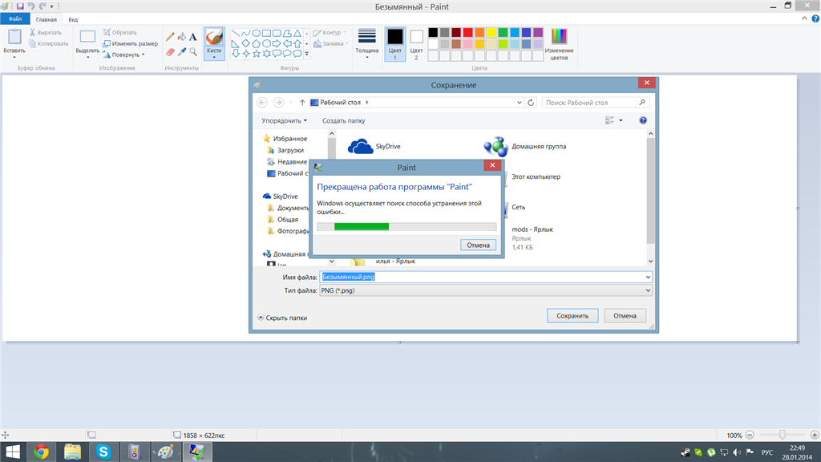821x462 pixels.
Task: Open the Файл menu tab
Action: point(15,19)
